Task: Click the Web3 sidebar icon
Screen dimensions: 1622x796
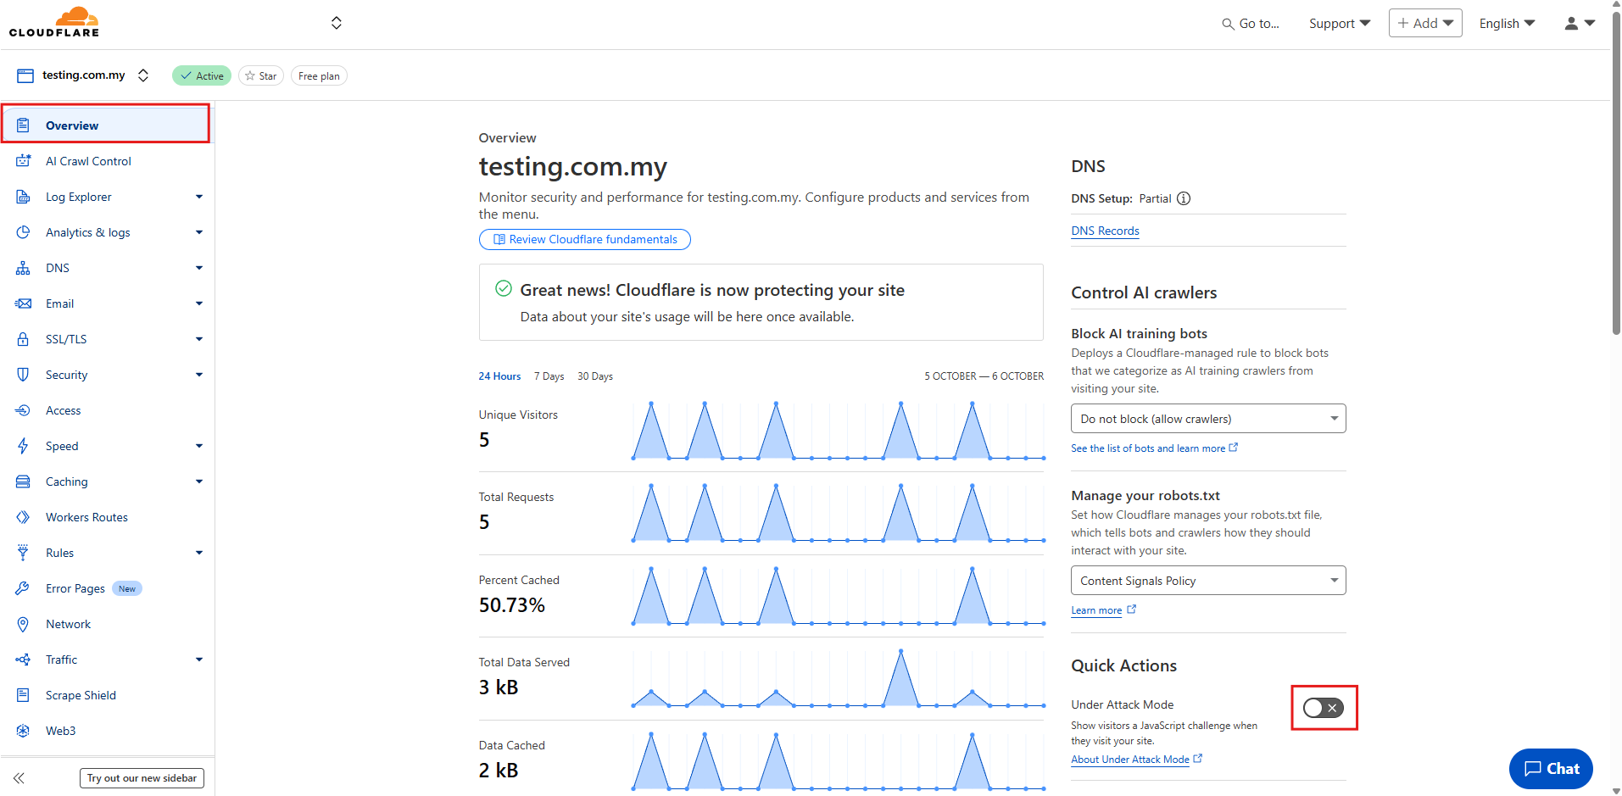Action: 23,731
